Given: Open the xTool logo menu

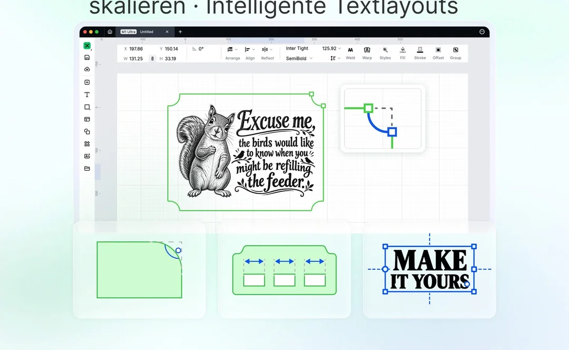Looking at the screenshot, I should pyautogui.click(x=87, y=45).
